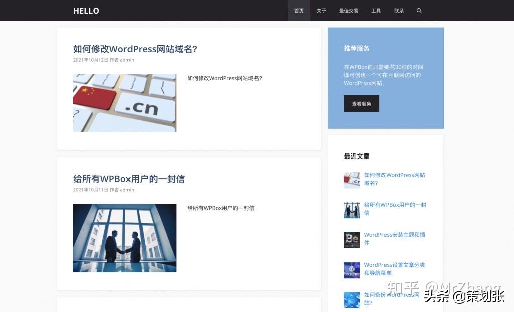Image resolution: width=514 pixels, height=312 pixels.
Task: Click the date 2021年10月12日
Action: coord(90,60)
